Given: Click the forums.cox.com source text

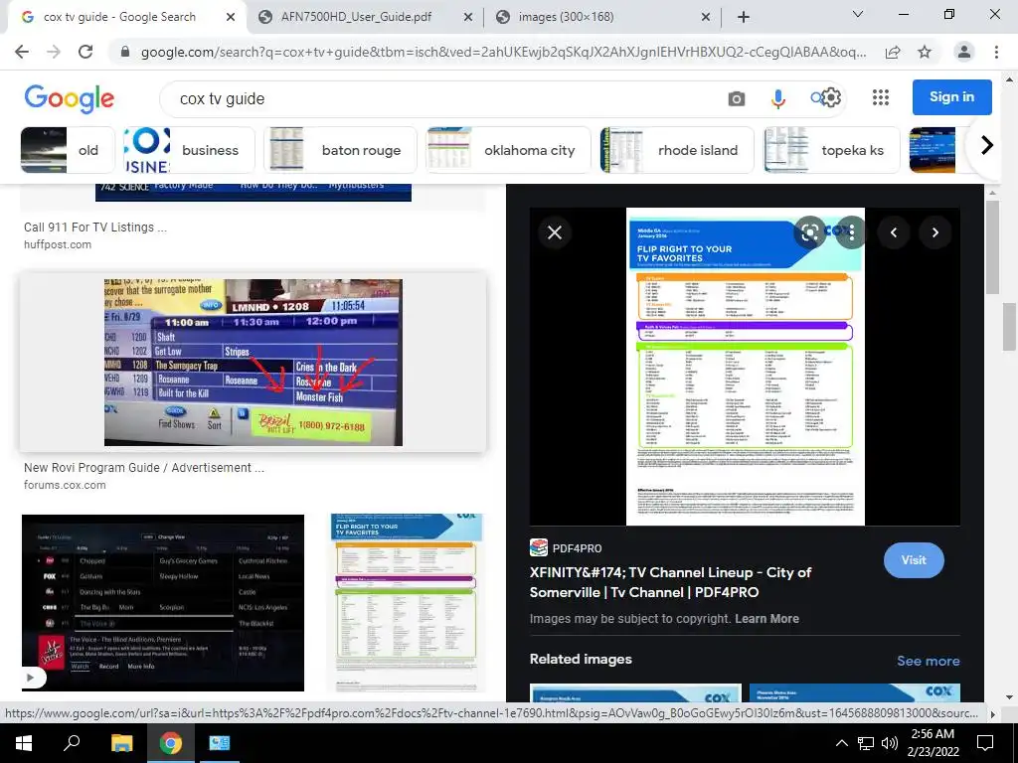Looking at the screenshot, I should [65, 485].
